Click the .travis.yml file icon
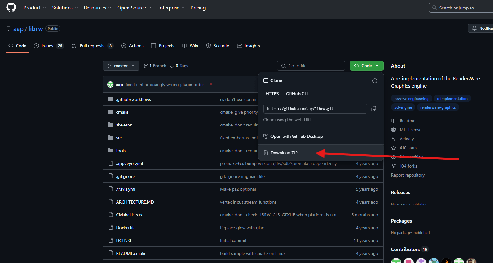The height and width of the screenshot is (263, 493). pyautogui.click(x=111, y=189)
